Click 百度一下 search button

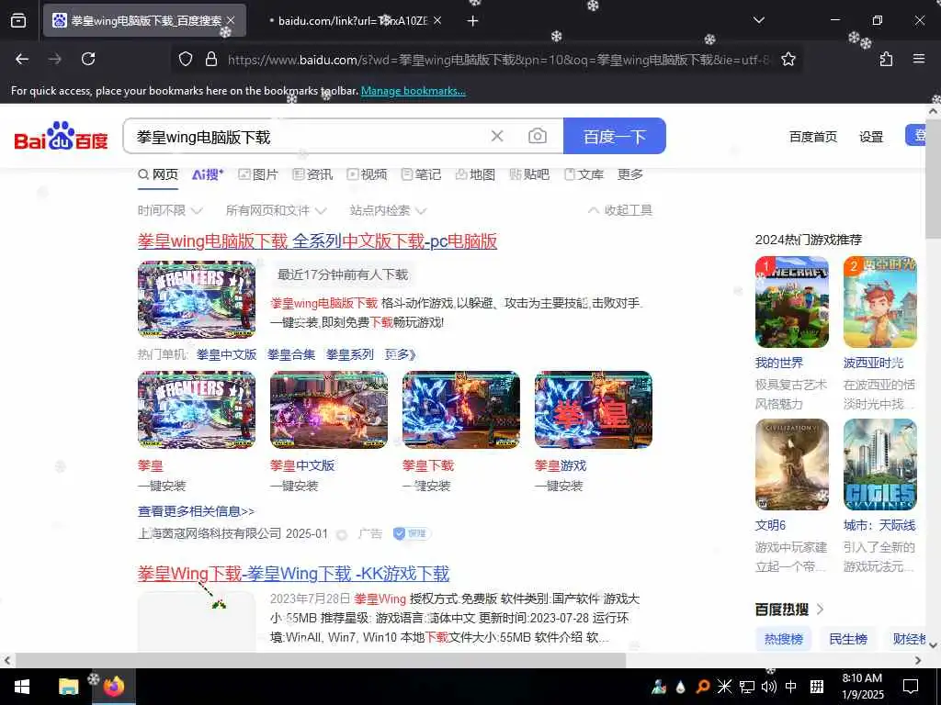tap(615, 136)
